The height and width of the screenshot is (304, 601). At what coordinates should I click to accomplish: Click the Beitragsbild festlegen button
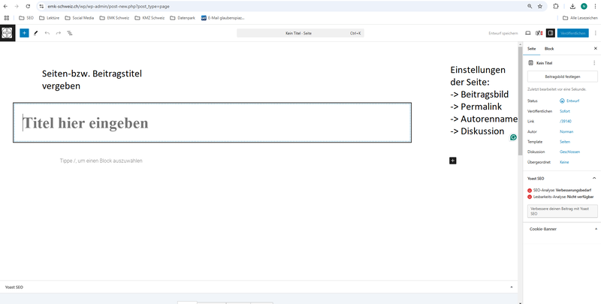[562, 77]
